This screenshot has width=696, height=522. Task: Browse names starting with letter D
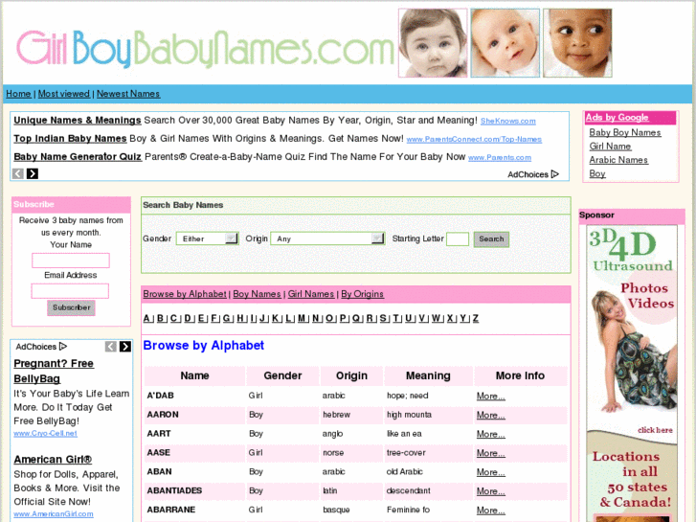(188, 318)
